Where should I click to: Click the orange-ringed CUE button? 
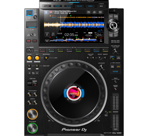pyautogui.click(x=32, y=114)
